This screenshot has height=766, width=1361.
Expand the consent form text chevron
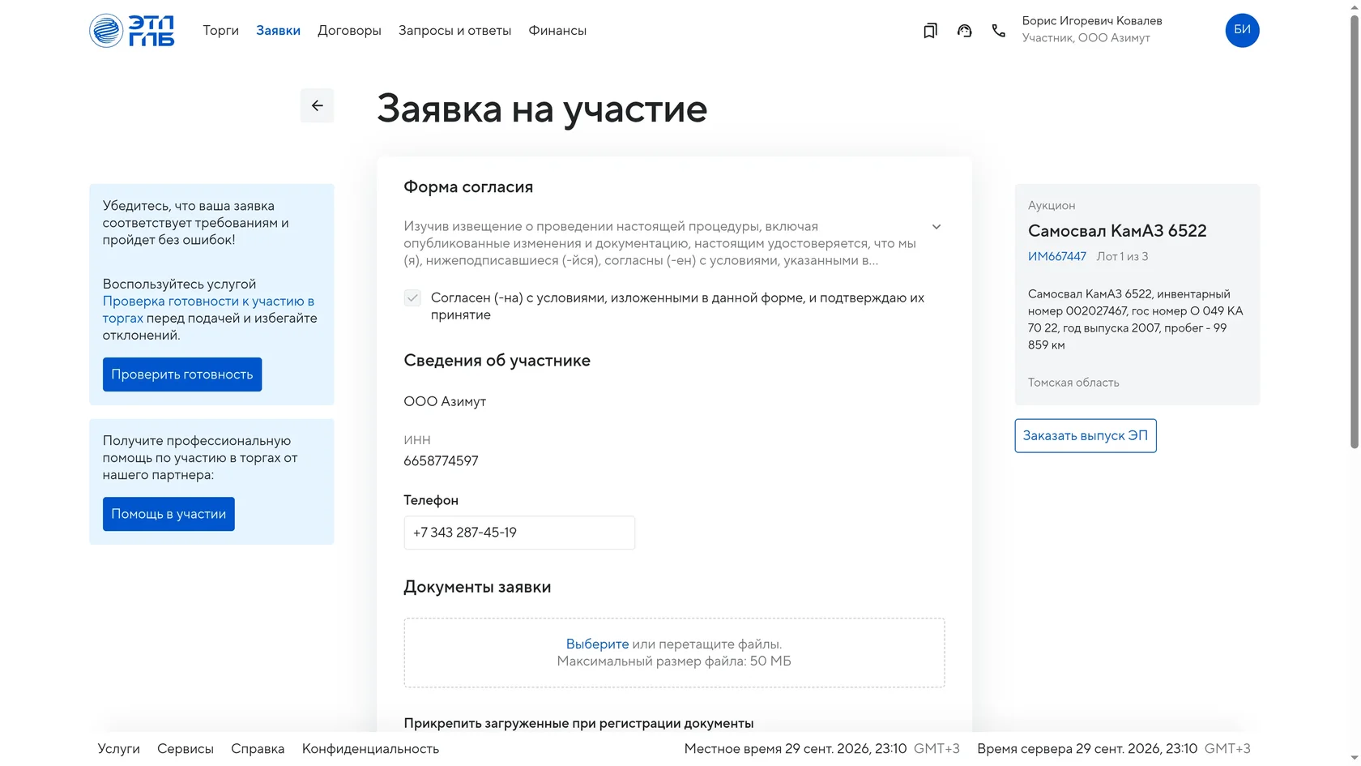(936, 227)
